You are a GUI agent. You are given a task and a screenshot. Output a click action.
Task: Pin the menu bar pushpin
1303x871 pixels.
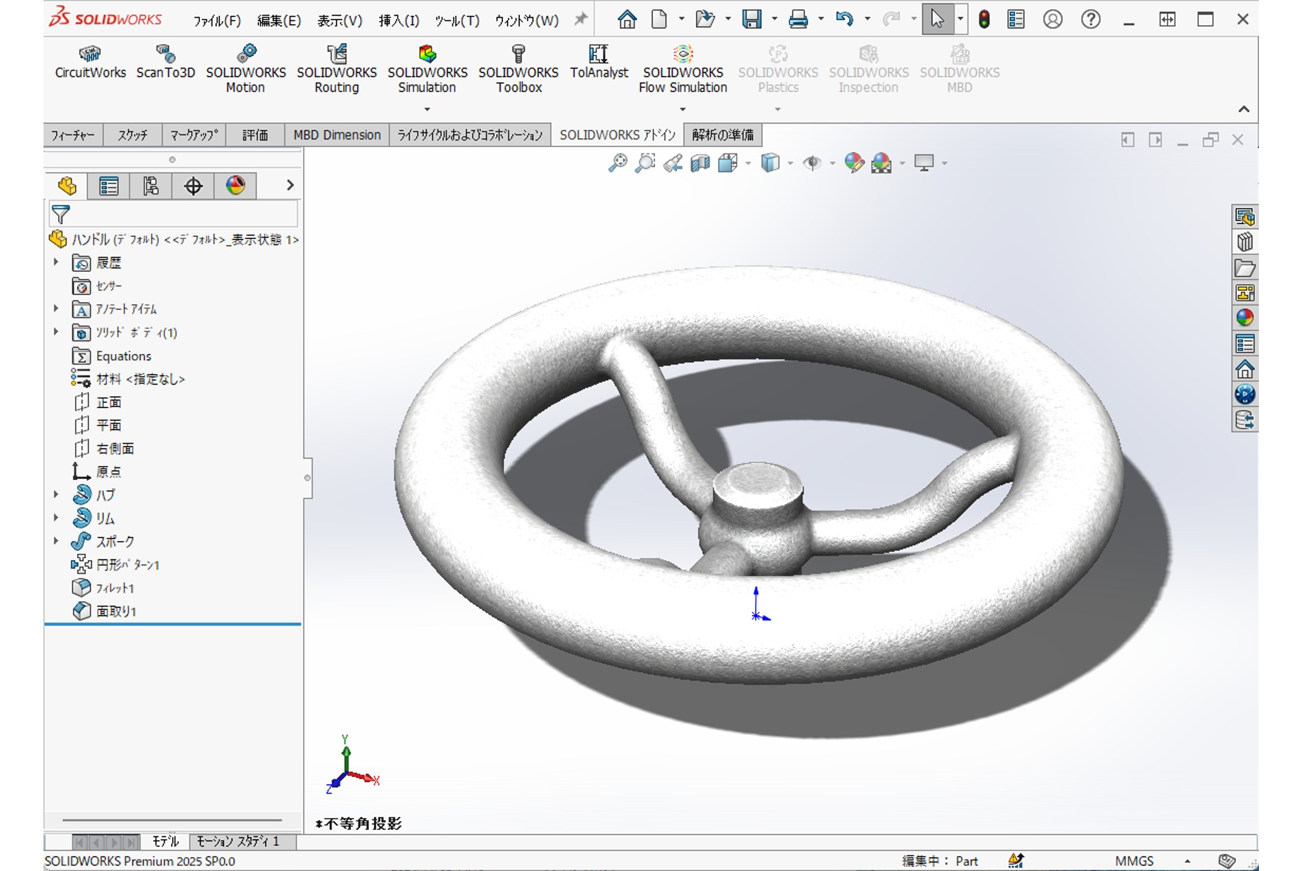click(581, 20)
